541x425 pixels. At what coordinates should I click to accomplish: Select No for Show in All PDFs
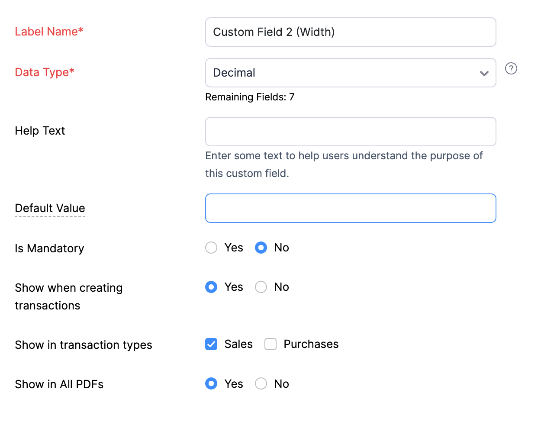pos(261,383)
